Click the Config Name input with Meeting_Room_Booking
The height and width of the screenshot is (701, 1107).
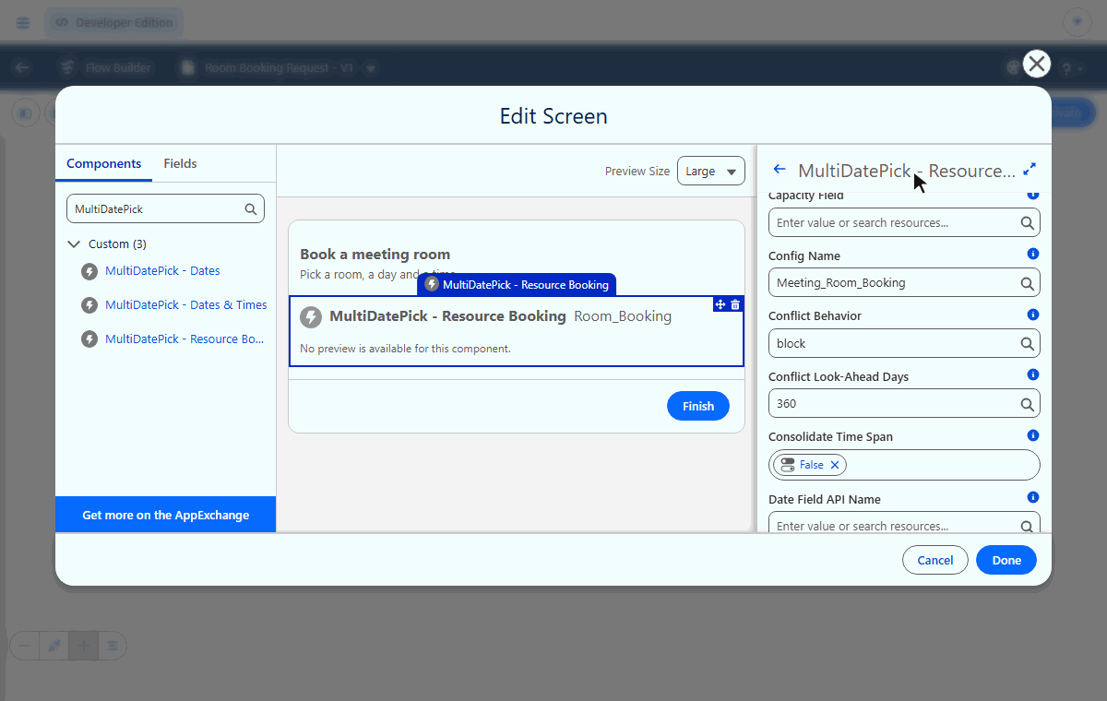(904, 283)
